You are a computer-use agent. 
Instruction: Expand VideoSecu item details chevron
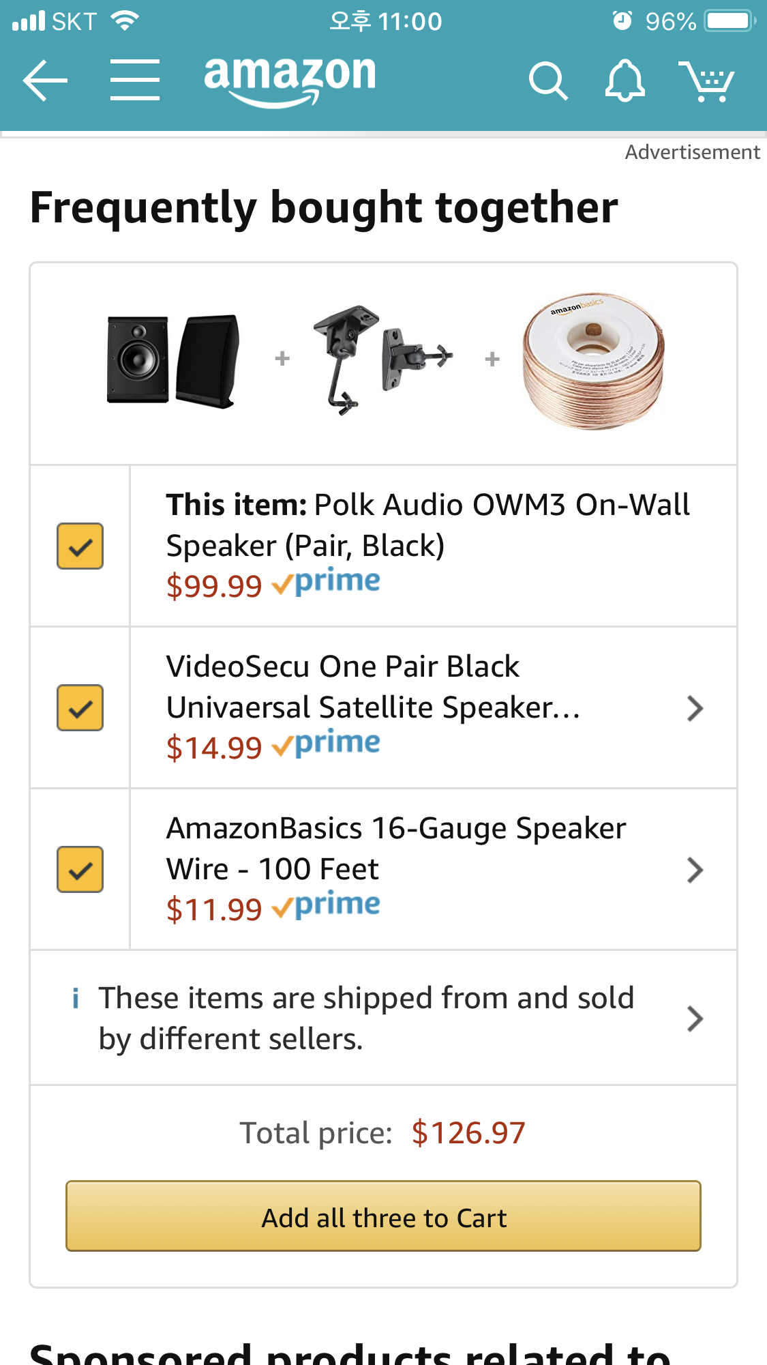tap(695, 708)
